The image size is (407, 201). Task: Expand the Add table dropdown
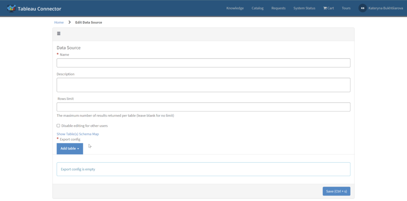[x=70, y=148]
